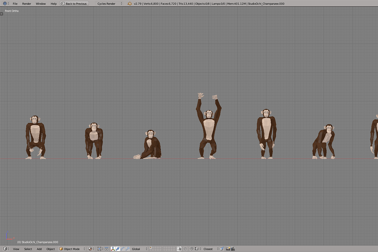Toggle proportional editing button

click(x=185, y=249)
